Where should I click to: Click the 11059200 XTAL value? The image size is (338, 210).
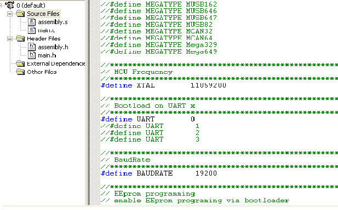click(x=209, y=85)
